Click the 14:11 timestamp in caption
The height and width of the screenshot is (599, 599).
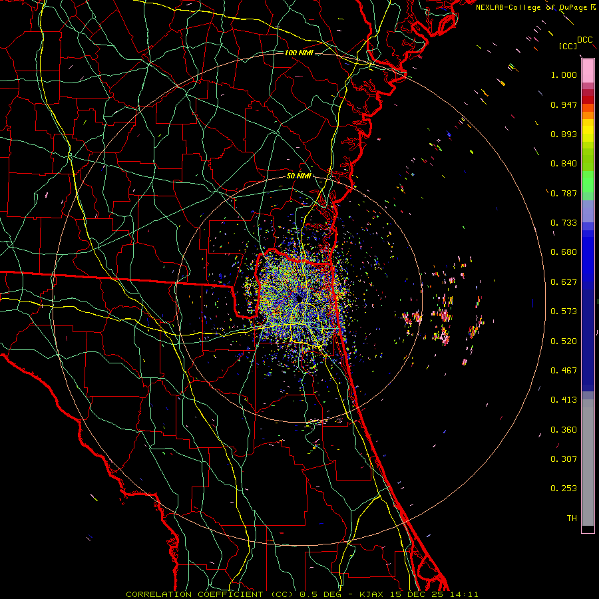tap(463, 594)
